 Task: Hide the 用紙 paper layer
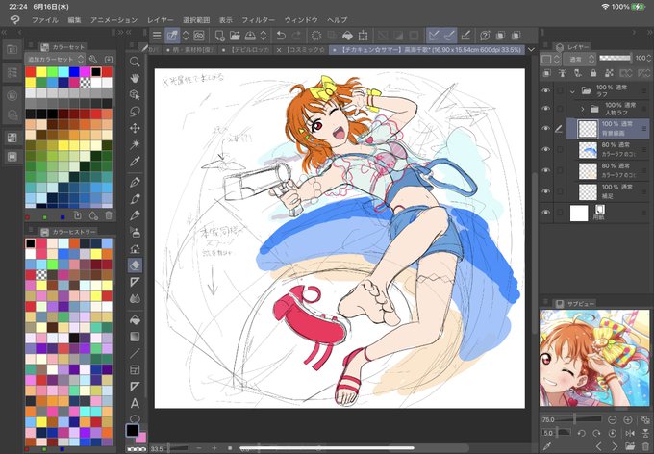coord(546,213)
